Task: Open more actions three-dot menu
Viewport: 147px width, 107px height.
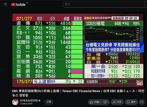Action: (142, 102)
